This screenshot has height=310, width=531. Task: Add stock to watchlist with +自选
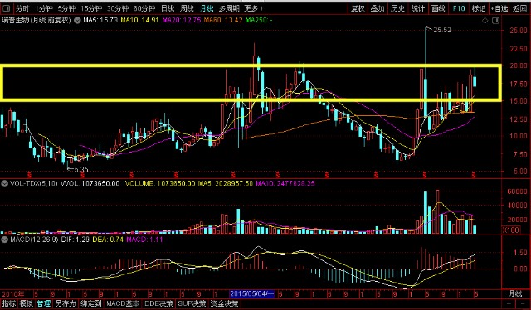pos(499,8)
